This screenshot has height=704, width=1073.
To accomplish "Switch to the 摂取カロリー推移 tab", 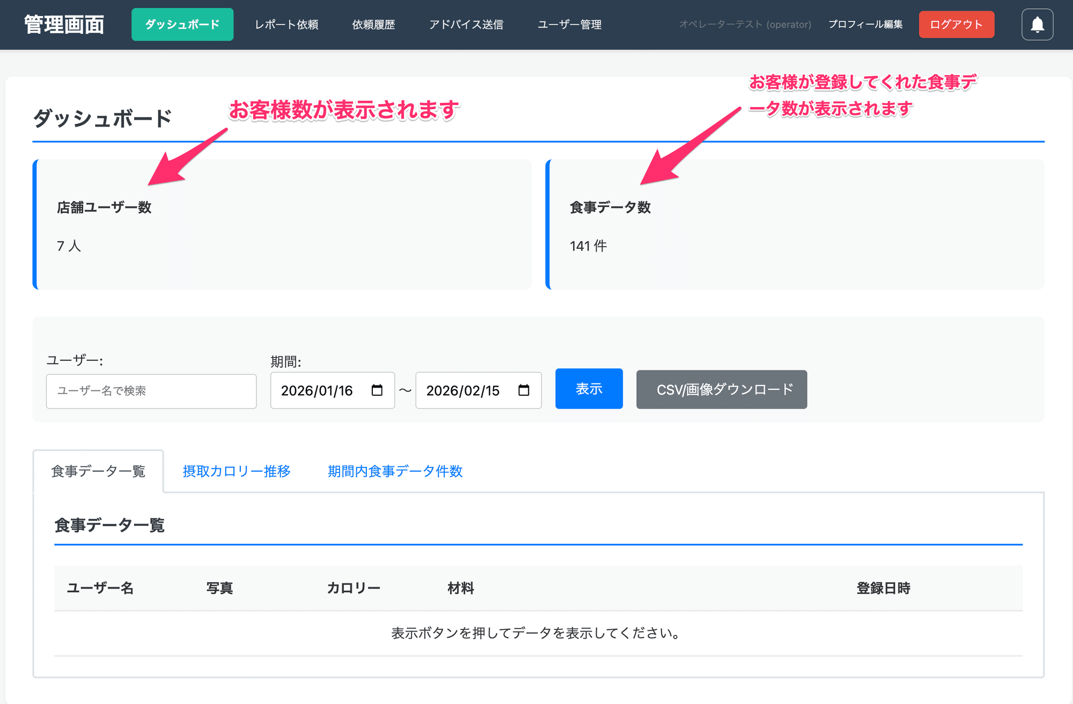I will click(x=236, y=471).
